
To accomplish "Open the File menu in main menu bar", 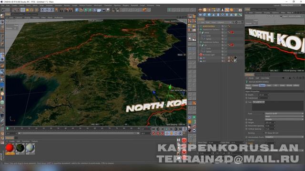I will pyautogui.click(x=3, y=5).
